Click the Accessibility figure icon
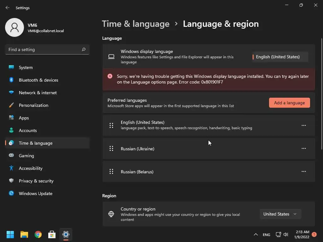This screenshot has width=323, height=242. tap(11, 168)
